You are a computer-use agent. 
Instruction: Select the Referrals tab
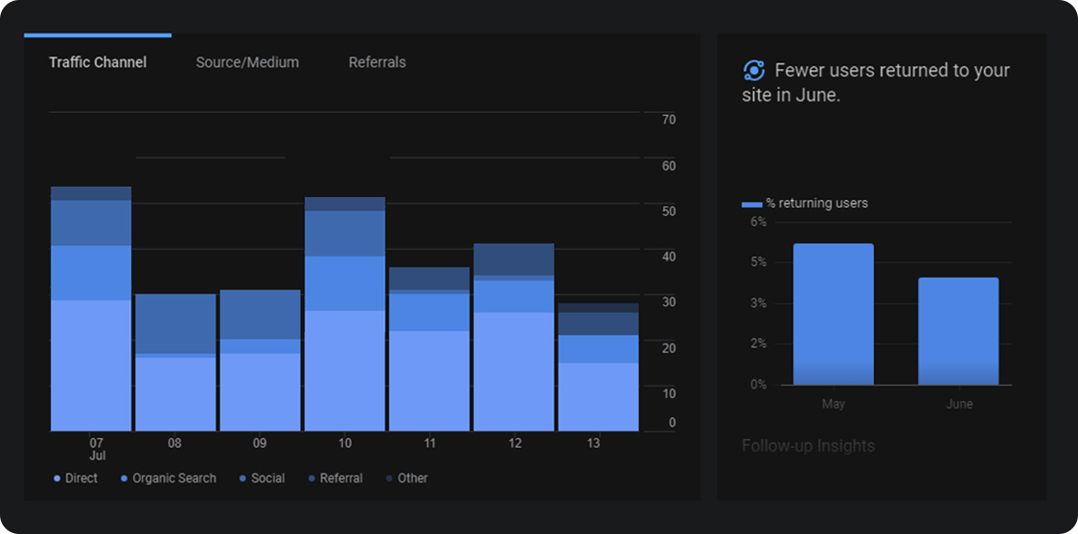[x=377, y=62]
